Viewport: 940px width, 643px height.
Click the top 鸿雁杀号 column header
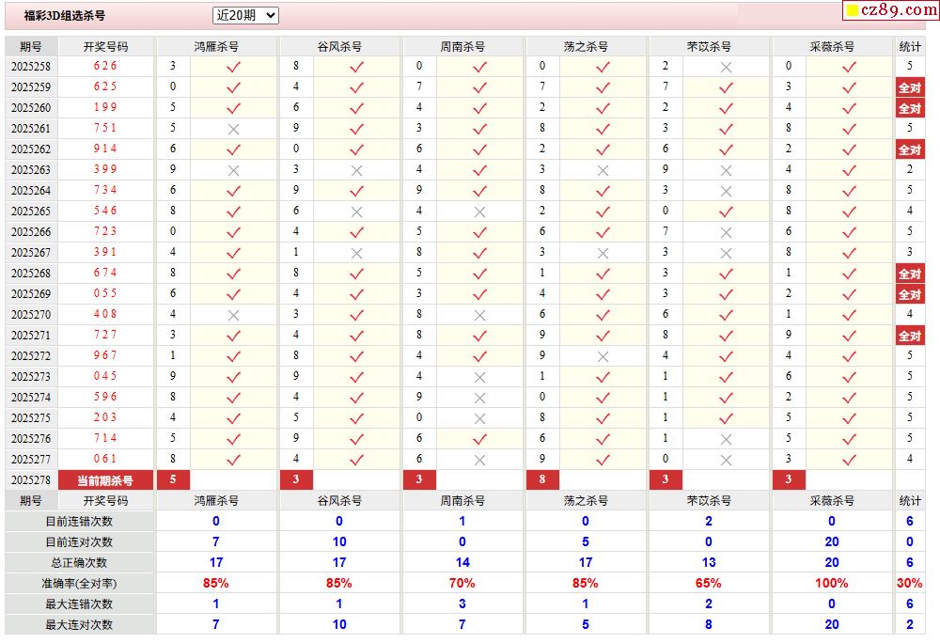tap(216, 46)
